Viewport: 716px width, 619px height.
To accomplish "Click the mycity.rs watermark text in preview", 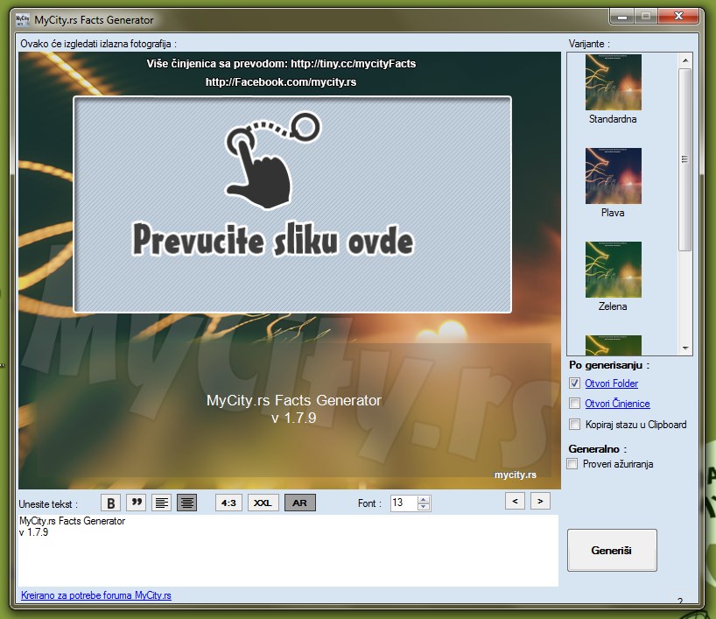I will coord(515,475).
